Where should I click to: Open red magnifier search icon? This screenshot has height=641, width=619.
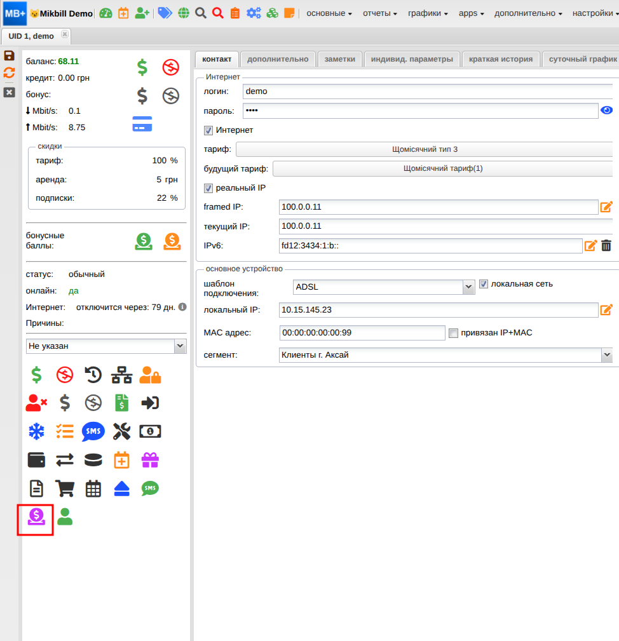218,13
